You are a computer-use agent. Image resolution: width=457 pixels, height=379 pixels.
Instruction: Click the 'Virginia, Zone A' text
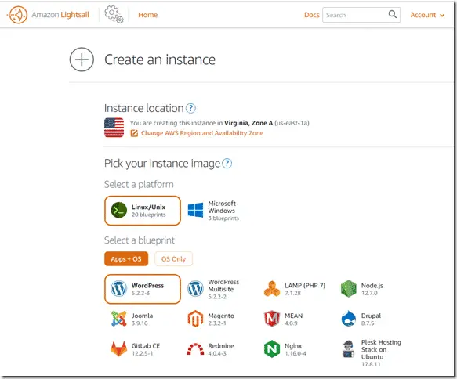248,123
